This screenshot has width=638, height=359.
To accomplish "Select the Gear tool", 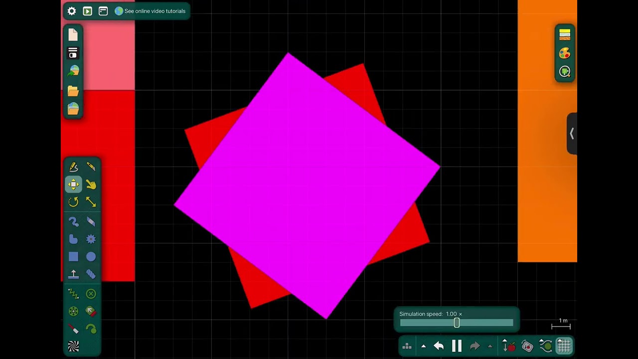I will (x=91, y=239).
